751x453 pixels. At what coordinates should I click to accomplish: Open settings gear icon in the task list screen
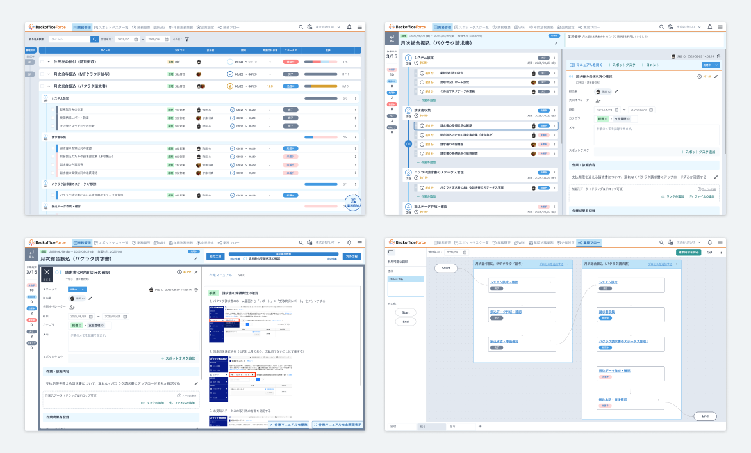pyautogui.click(x=309, y=28)
